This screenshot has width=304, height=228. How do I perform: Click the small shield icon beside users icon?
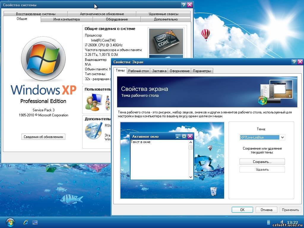[x=108, y=108]
